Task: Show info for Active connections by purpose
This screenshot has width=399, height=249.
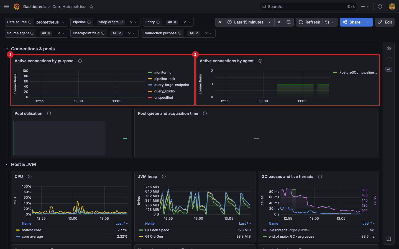Action: pyautogui.click(x=80, y=61)
